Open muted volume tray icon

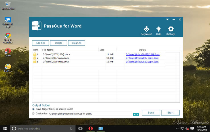pos(187,129)
